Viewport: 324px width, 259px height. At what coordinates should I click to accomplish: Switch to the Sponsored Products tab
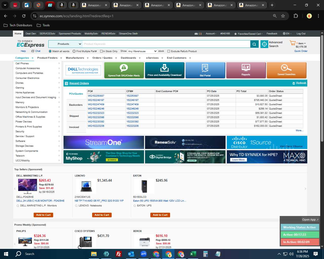point(70,34)
